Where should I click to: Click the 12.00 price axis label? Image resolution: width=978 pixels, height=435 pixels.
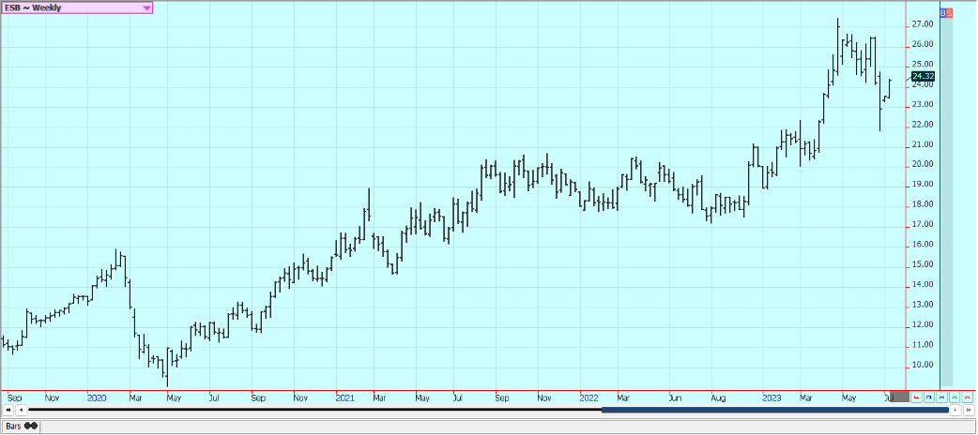click(923, 324)
